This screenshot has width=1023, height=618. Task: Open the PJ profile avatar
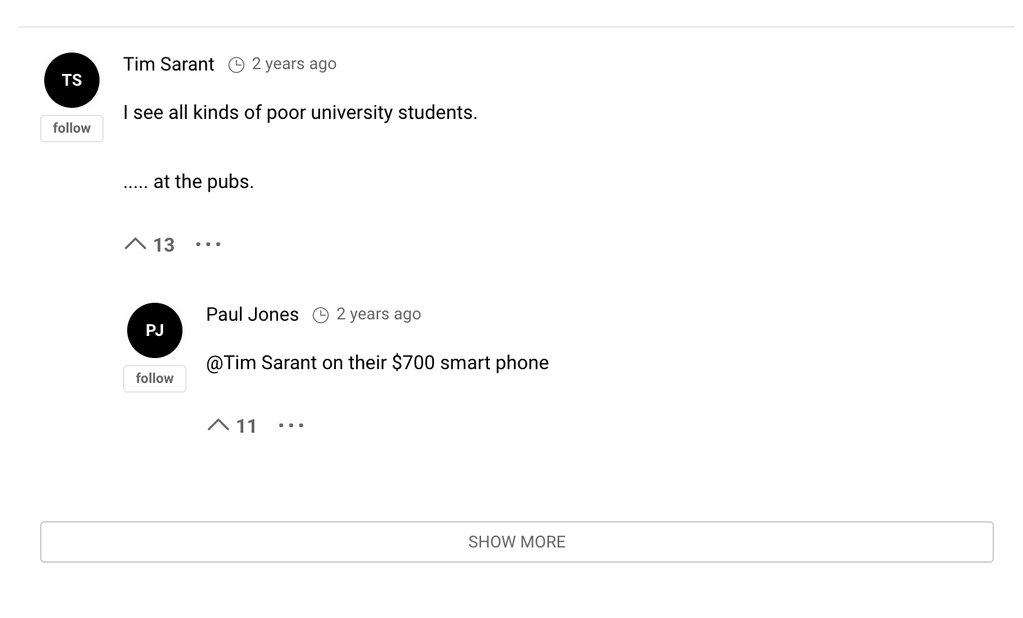click(x=155, y=330)
